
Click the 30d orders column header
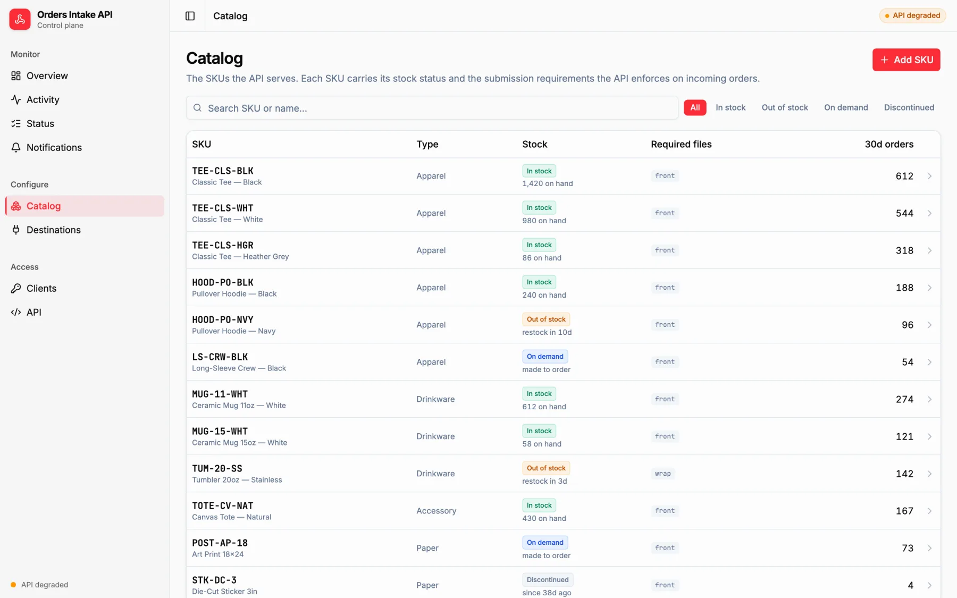coord(889,144)
